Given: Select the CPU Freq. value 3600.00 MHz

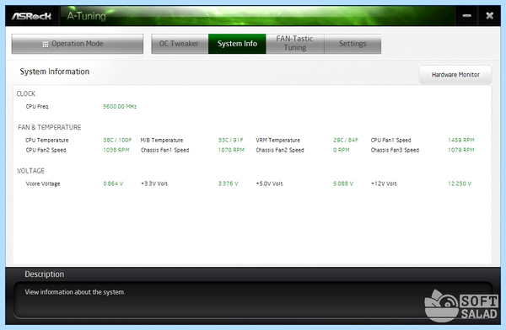Looking at the screenshot, I should point(120,106).
